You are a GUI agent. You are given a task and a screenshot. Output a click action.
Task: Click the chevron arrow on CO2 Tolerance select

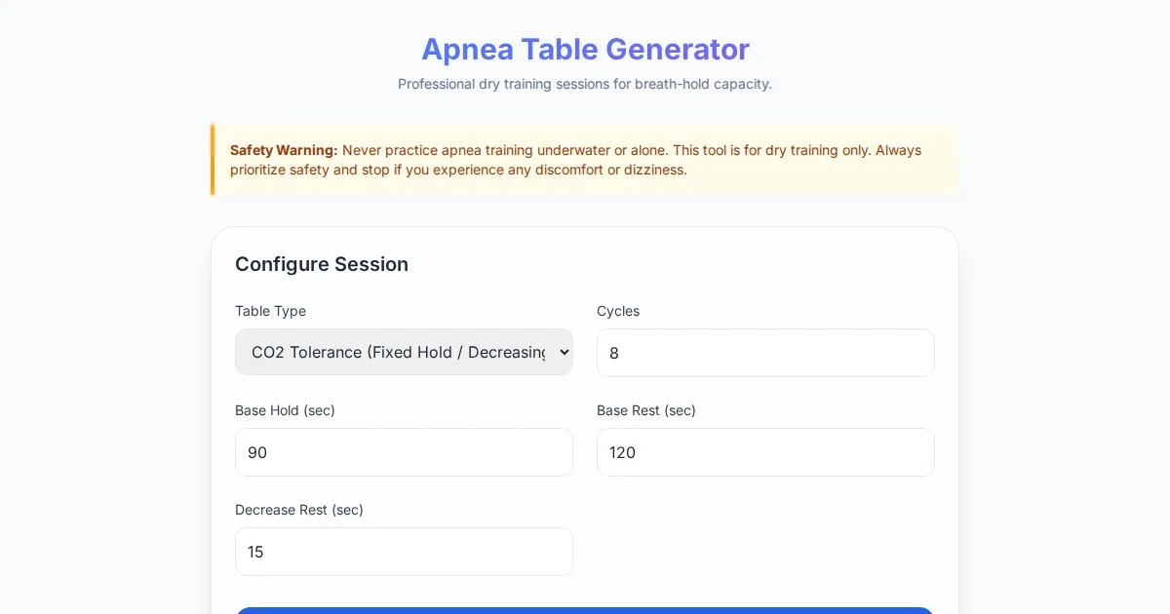click(564, 352)
